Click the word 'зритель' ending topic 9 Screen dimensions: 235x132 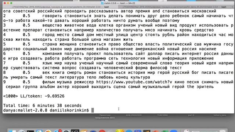pyautogui.click(x=205, y=87)
